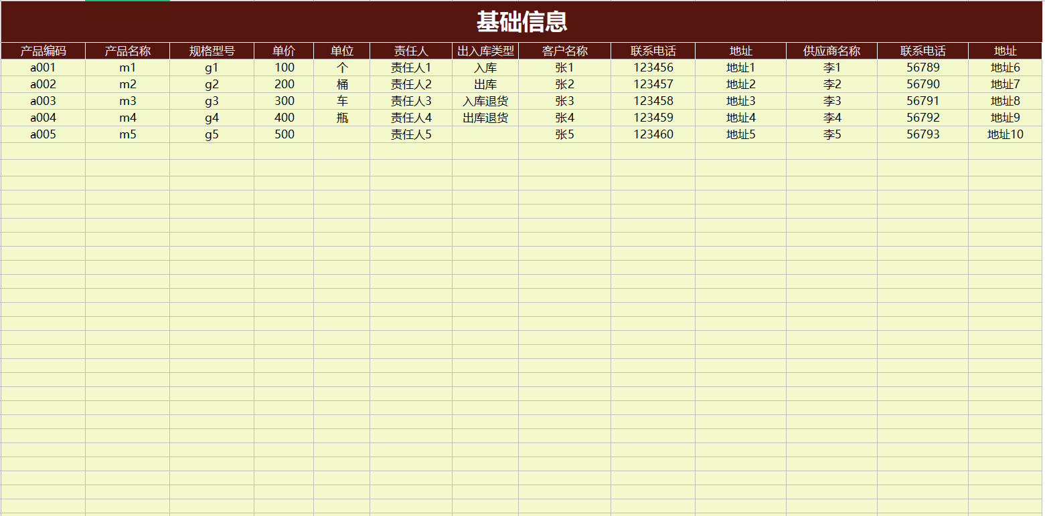Select the 客户名称 column header
This screenshot has height=516, width=1045.
pyautogui.click(x=565, y=51)
